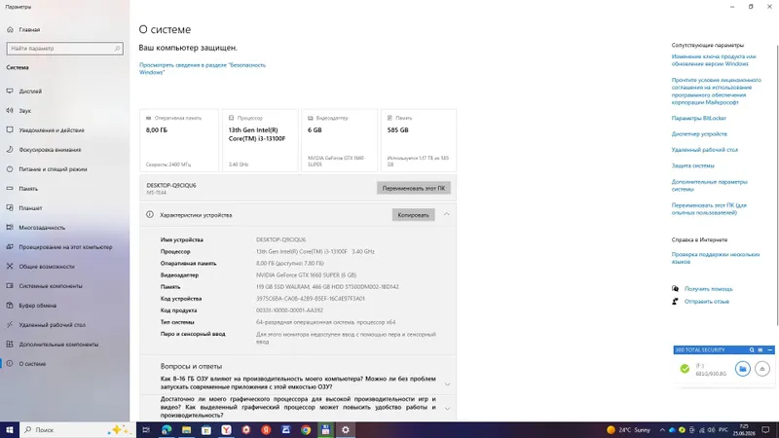Image resolution: width=779 pixels, height=438 pixels.
Task: Show hidden system tray icons
Action: (662, 430)
